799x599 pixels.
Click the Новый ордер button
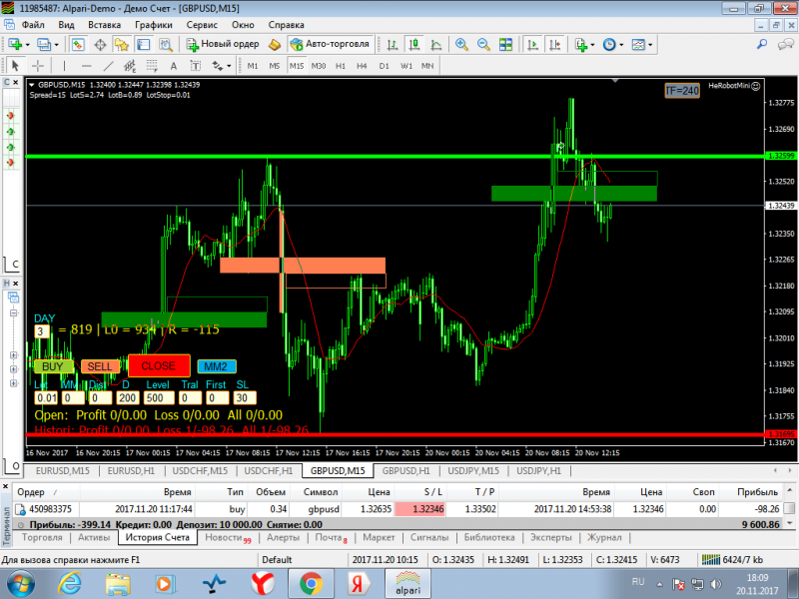[x=223, y=44]
